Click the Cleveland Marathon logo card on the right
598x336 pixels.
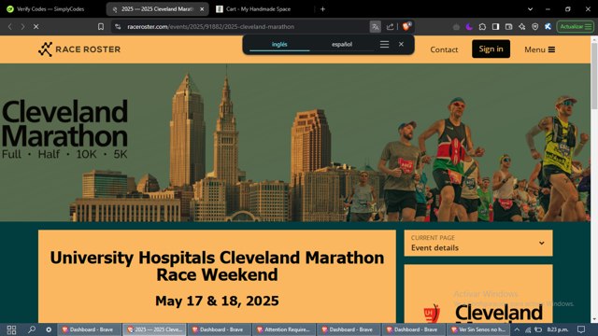(478, 294)
